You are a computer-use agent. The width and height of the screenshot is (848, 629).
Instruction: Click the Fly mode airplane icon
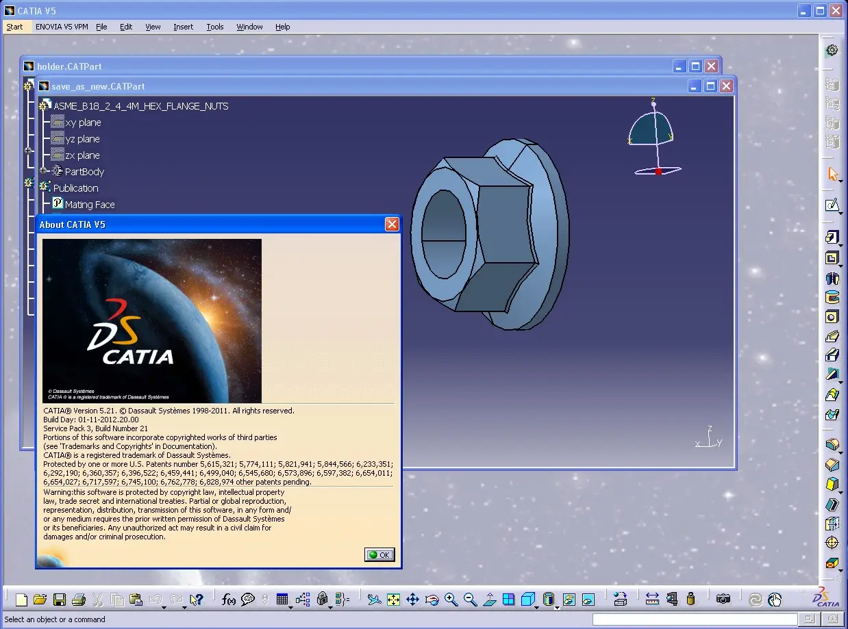point(374,600)
